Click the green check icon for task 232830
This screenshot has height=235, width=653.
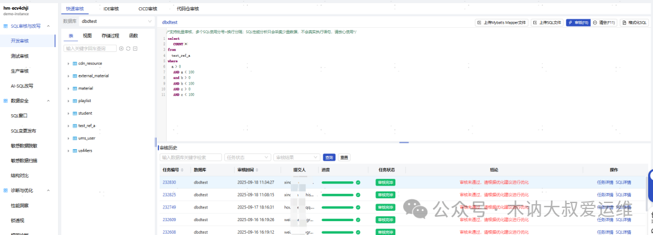point(358,182)
